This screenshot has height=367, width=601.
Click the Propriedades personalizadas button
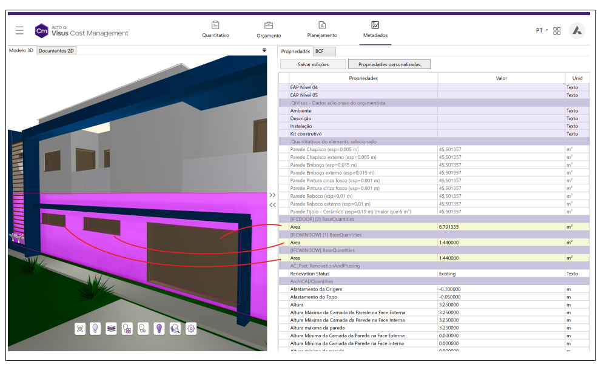(x=389, y=64)
